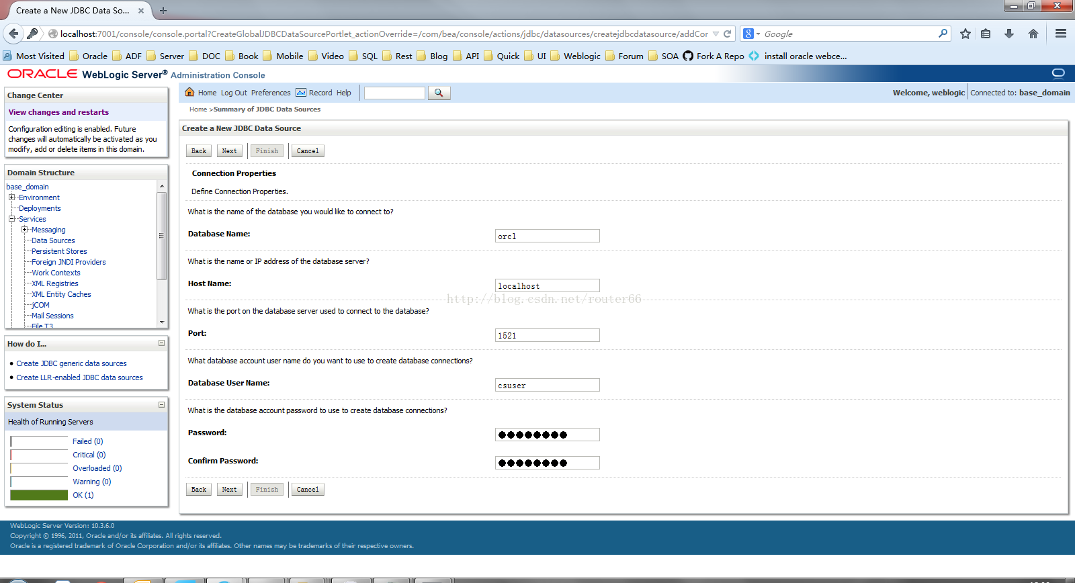Click the Google search magnifier icon

click(x=943, y=33)
